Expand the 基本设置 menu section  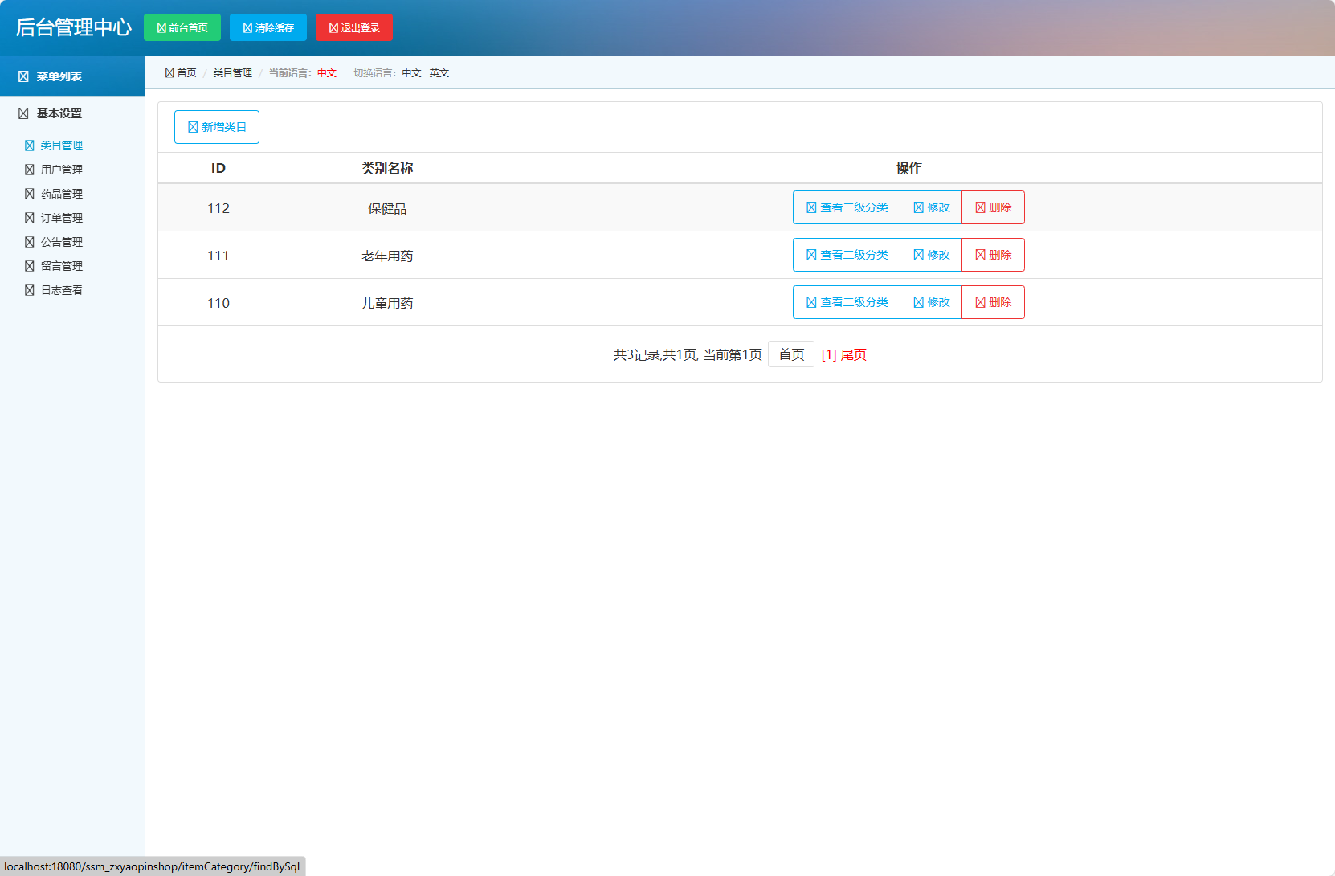59,113
